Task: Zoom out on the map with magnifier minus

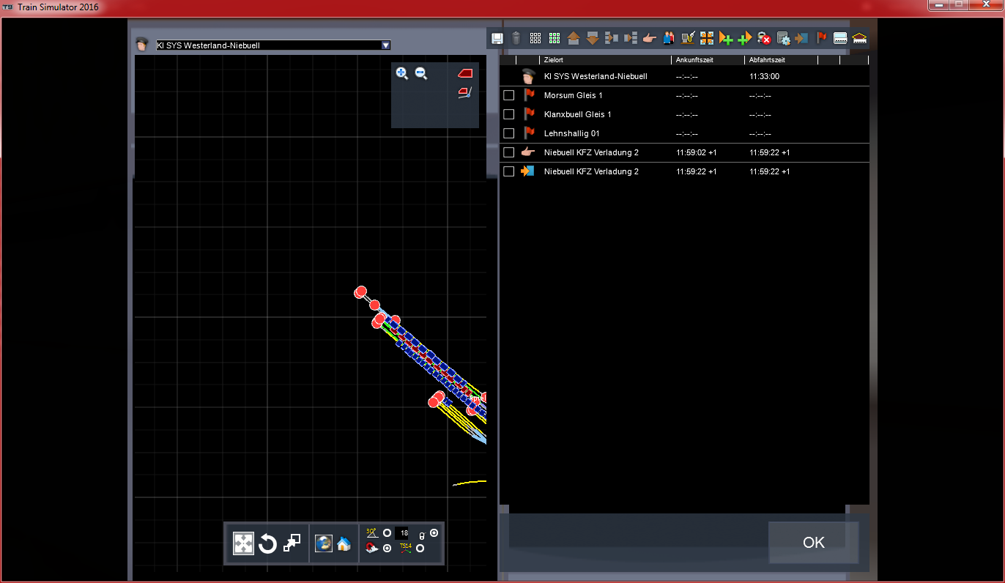Action: click(421, 73)
